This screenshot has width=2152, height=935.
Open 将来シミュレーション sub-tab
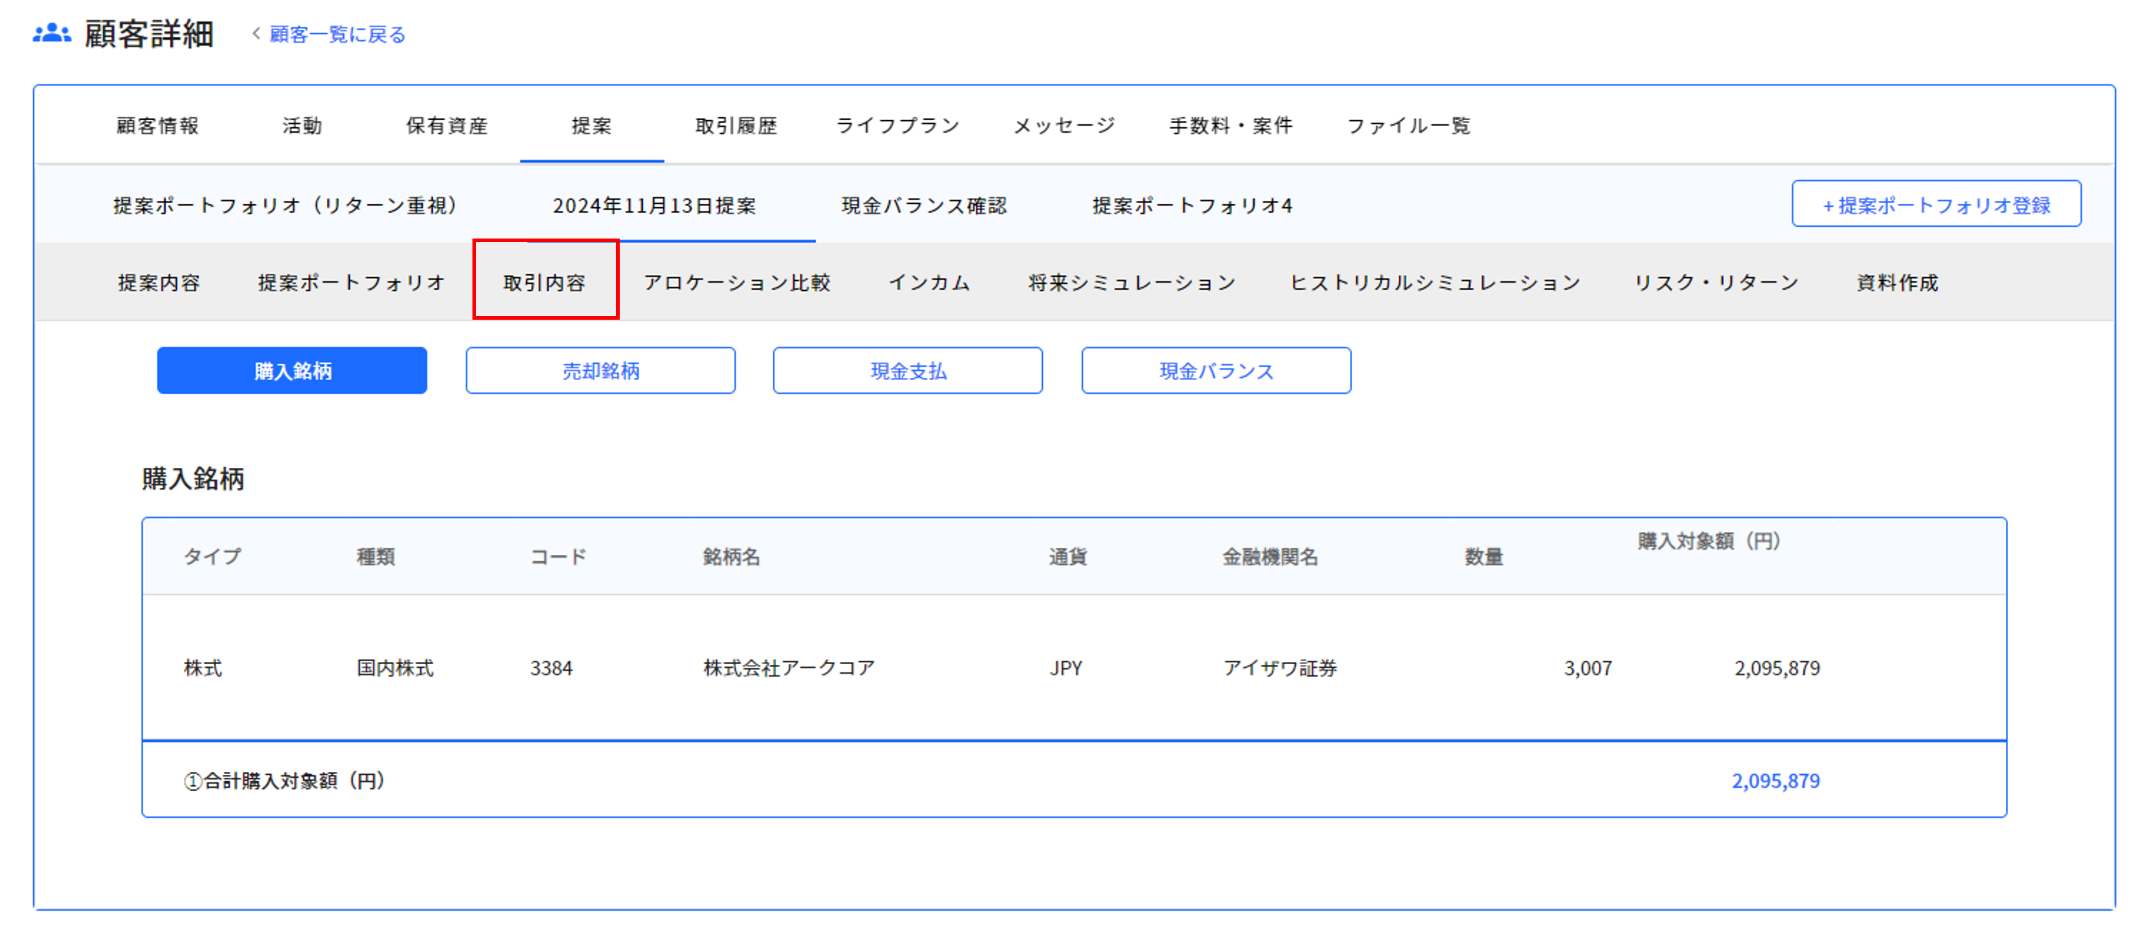coord(1132,283)
